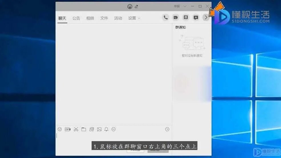
Task: Open the emoji picker in the chat toolbar
Action: 60,129
